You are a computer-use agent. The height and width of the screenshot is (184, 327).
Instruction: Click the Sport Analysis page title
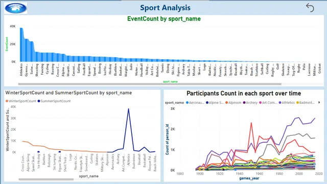point(165,8)
